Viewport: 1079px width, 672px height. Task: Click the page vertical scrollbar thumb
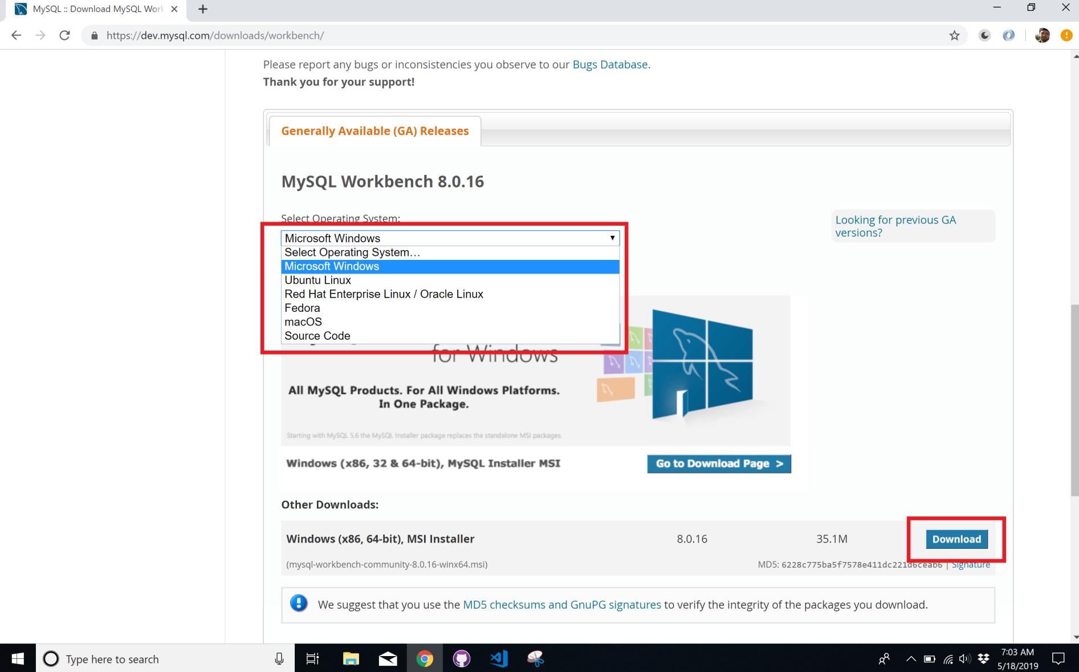click(1074, 400)
